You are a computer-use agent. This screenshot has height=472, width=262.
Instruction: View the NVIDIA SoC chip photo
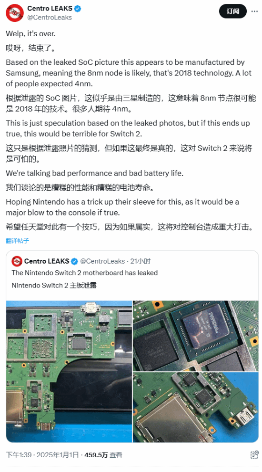196,336
